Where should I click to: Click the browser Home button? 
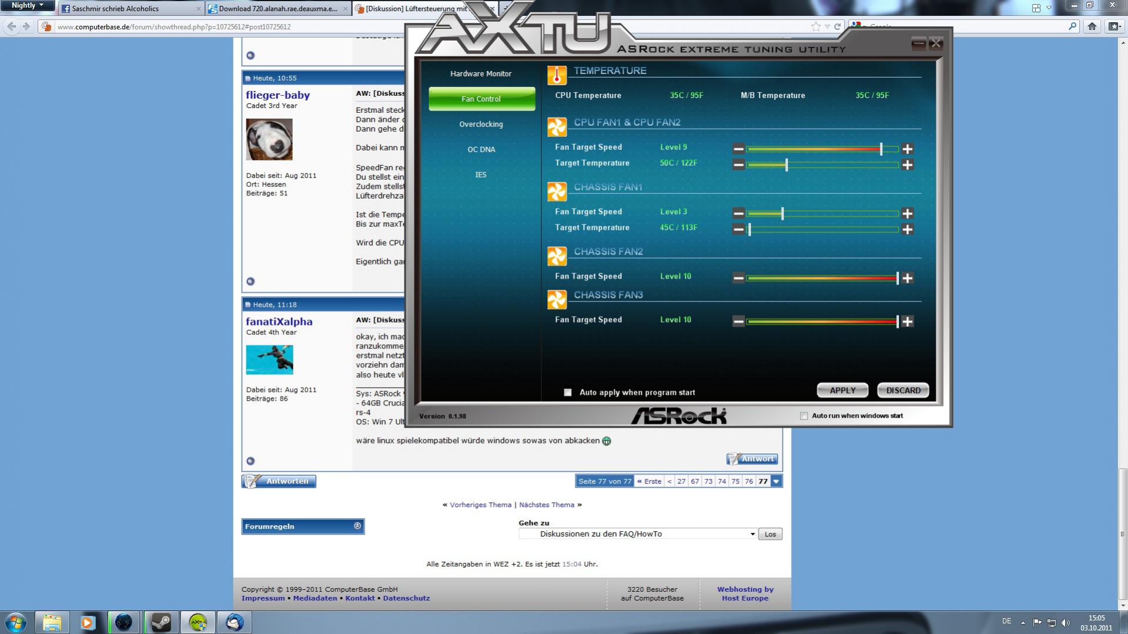coord(1092,26)
